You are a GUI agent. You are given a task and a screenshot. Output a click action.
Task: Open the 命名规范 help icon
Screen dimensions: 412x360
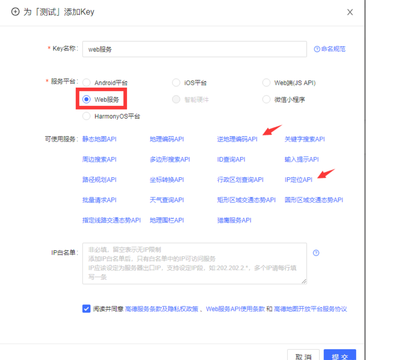317,49
